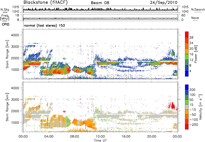Click the "-50" tick on Velocity colorbar
Image resolution: width=205 pixels, height=142 pixels.
[x=193, y=115]
